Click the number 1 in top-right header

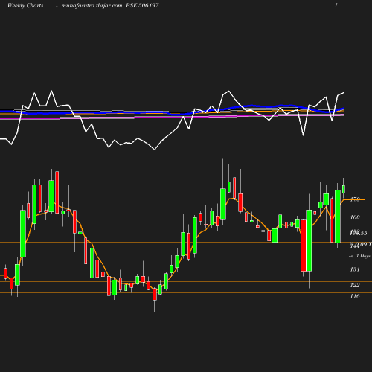pyautogui.click(x=336, y=5)
